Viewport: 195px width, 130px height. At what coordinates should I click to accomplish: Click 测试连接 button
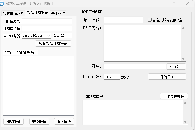(64, 121)
